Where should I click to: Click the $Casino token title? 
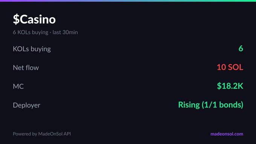coord(34,20)
